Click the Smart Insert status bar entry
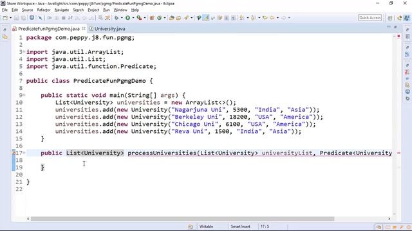 pyautogui.click(x=240, y=227)
